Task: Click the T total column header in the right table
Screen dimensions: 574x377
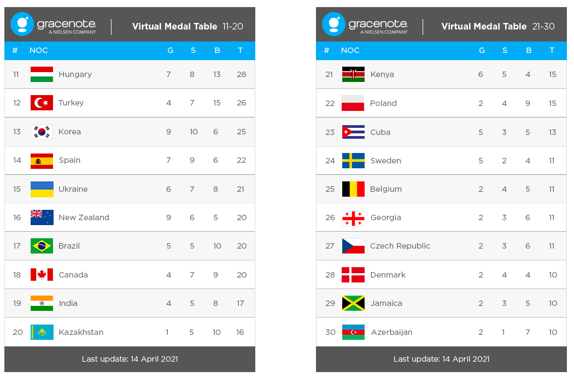Action: point(552,50)
